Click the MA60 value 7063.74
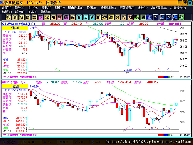The height and width of the screenshot is (145, 193). pos(21,128)
